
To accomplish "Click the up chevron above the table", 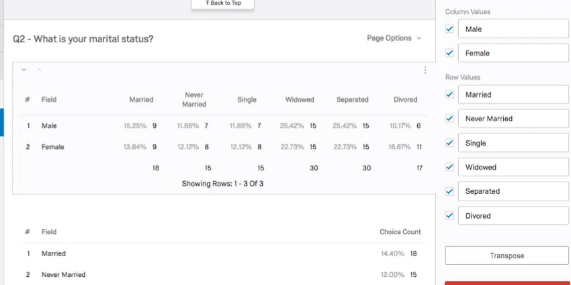I will [x=39, y=70].
